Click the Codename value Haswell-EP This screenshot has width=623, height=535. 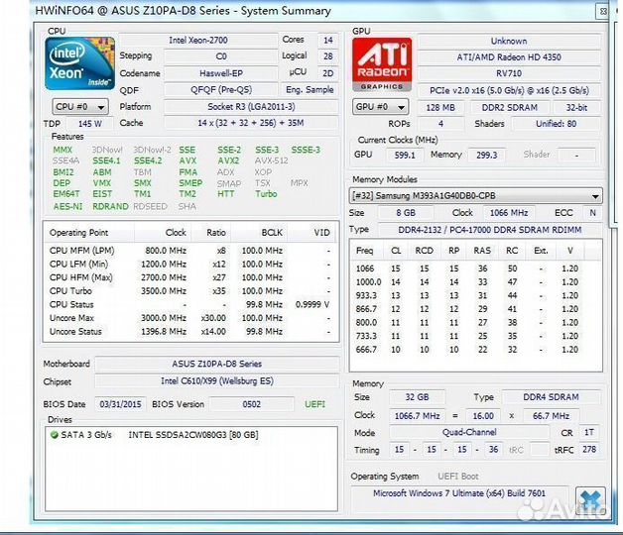click(x=221, y=73)
